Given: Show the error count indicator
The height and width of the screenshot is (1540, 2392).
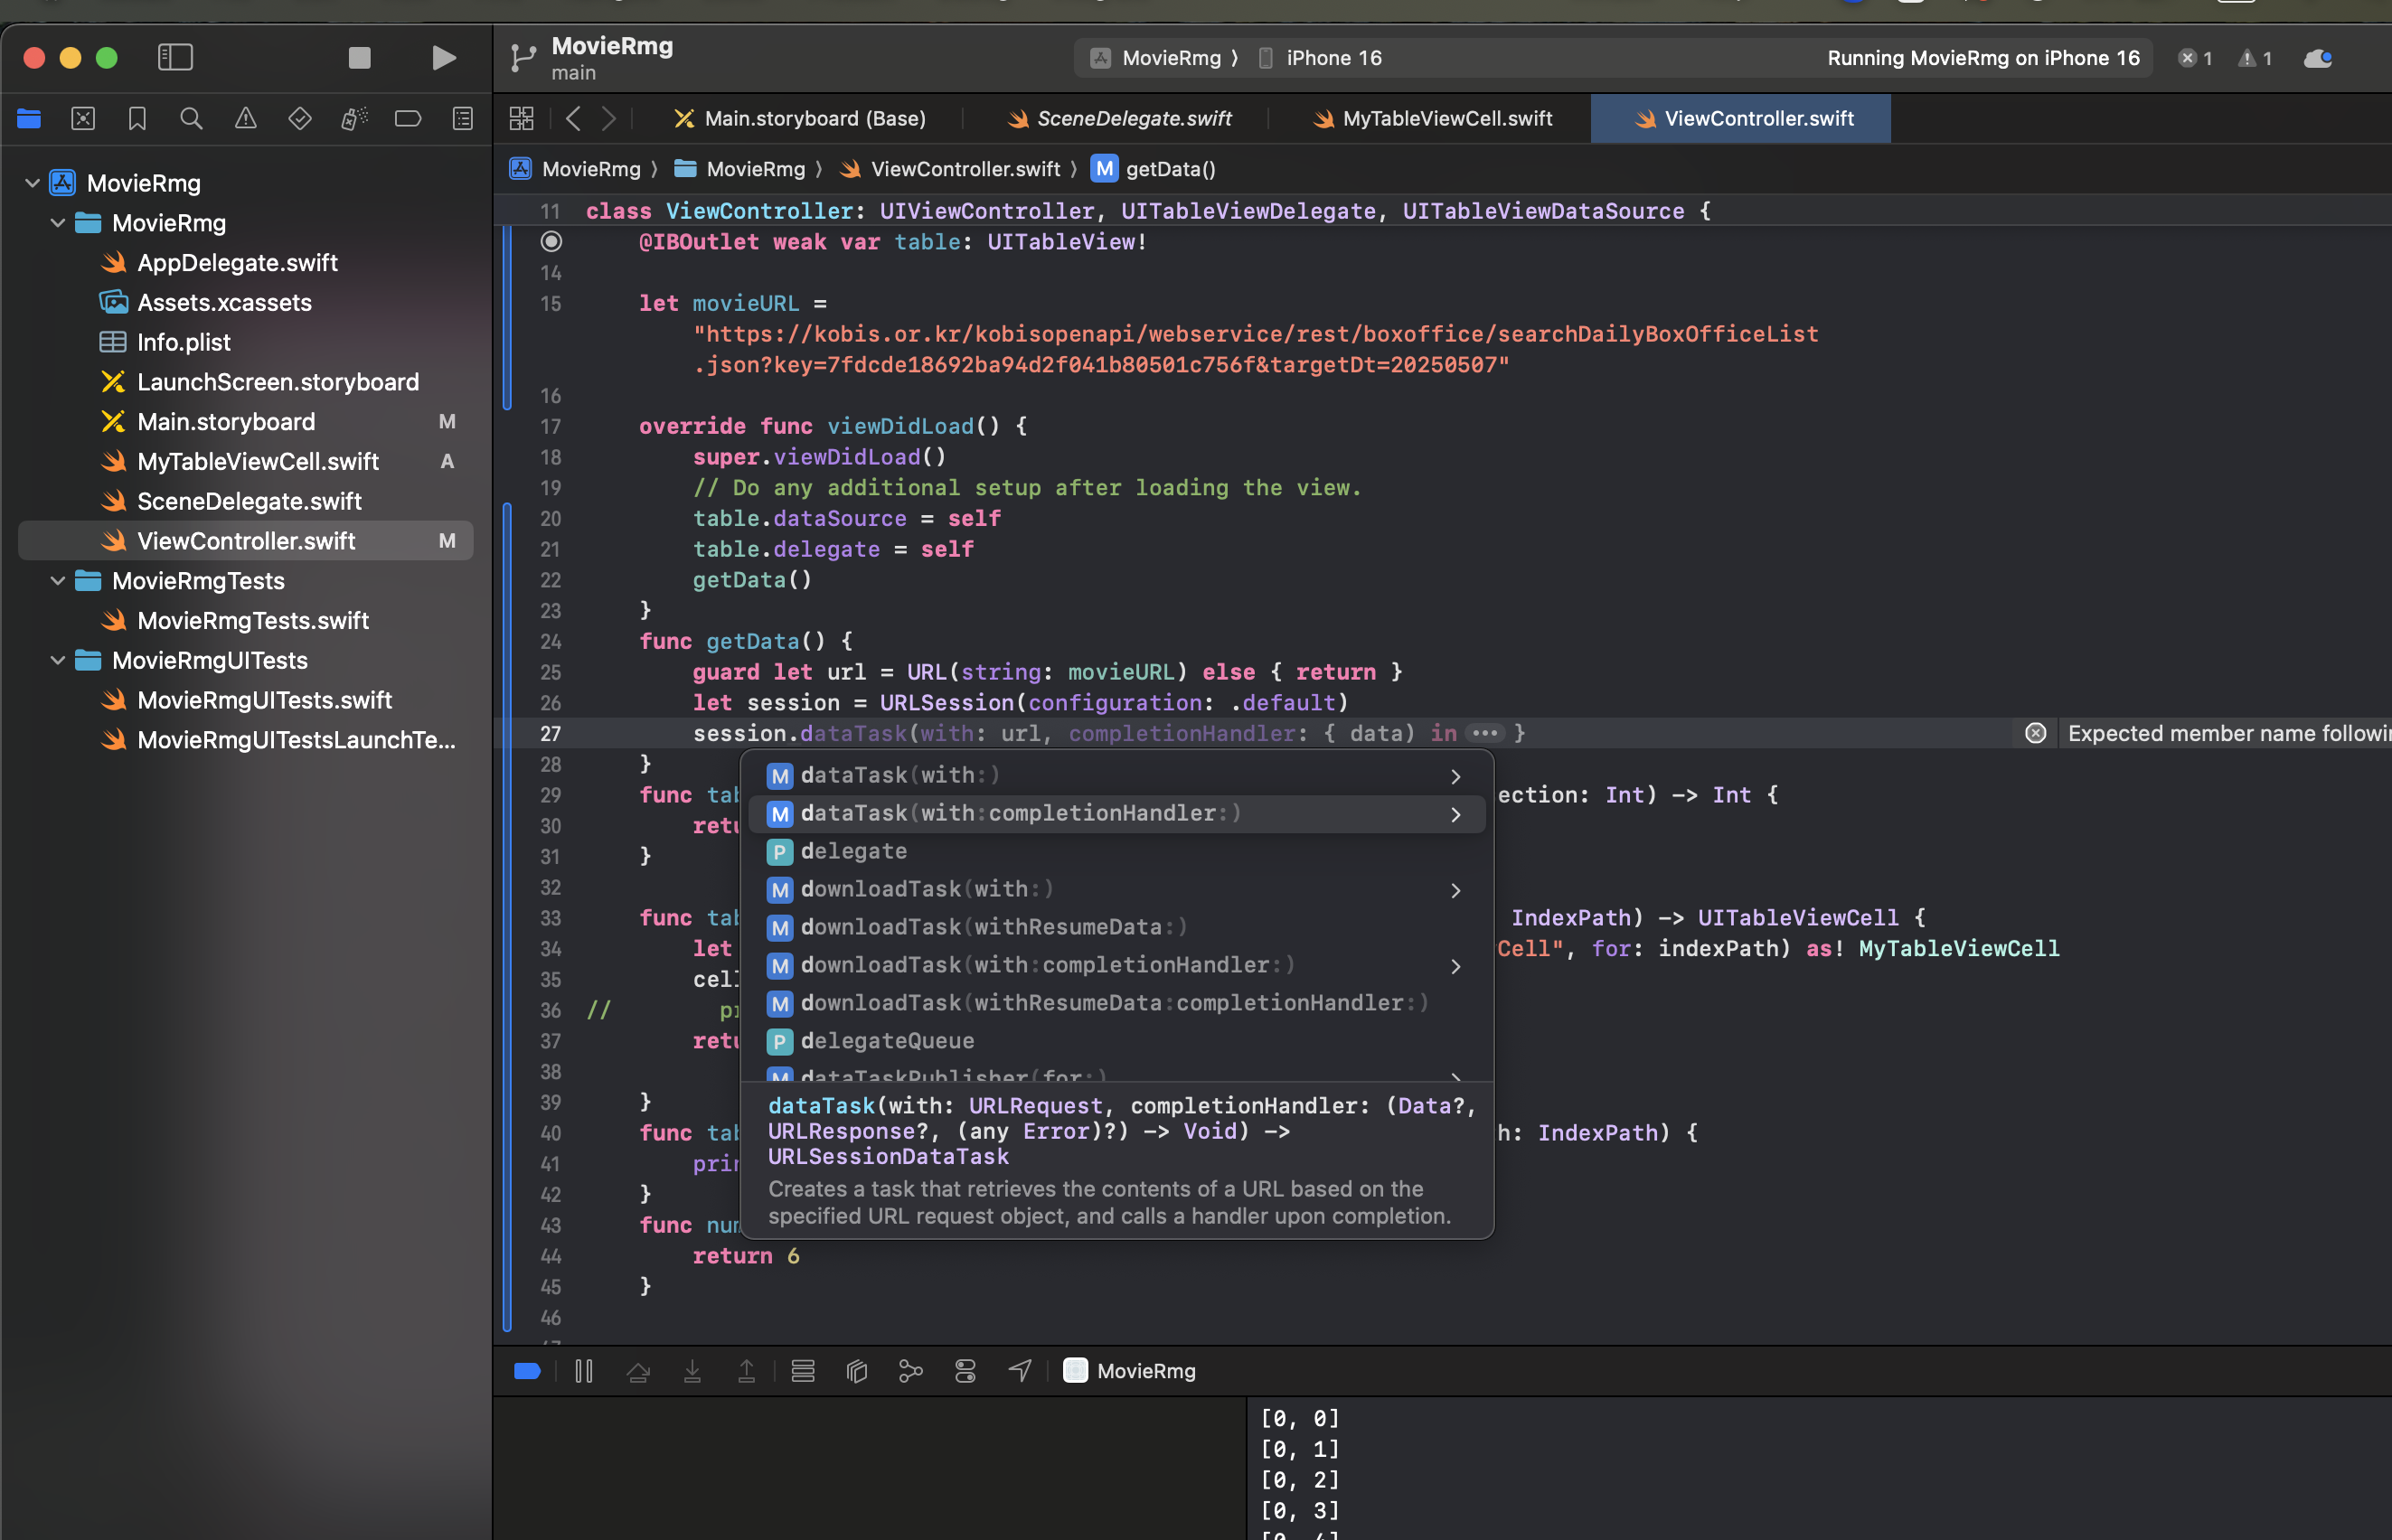Looking at the screenshot, I should [x=2194, y=58].
